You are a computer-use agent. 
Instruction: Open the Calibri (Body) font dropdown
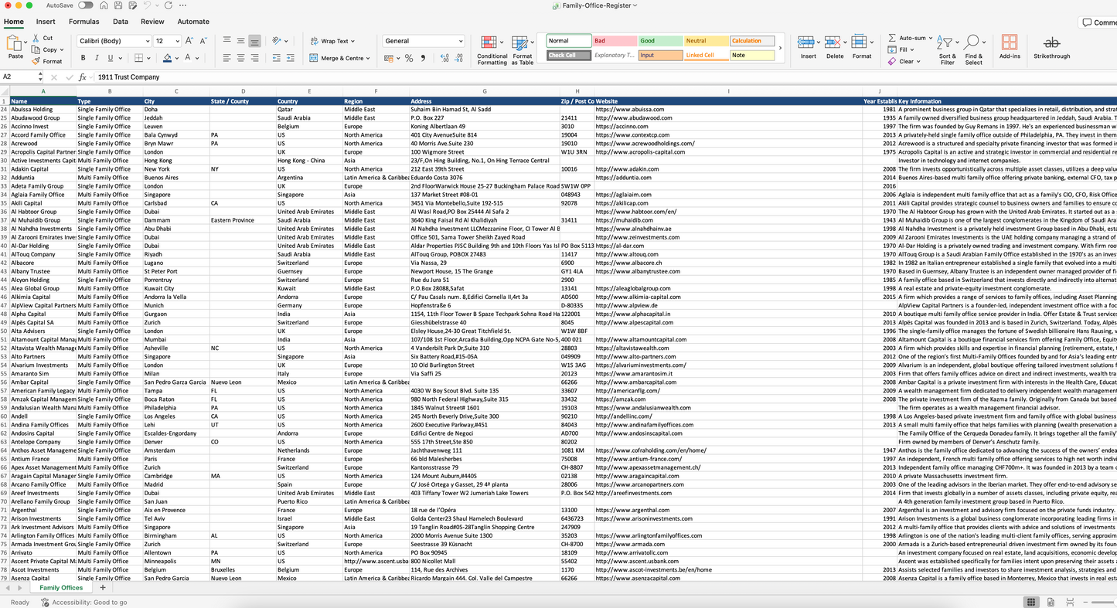tap(114, 41)
